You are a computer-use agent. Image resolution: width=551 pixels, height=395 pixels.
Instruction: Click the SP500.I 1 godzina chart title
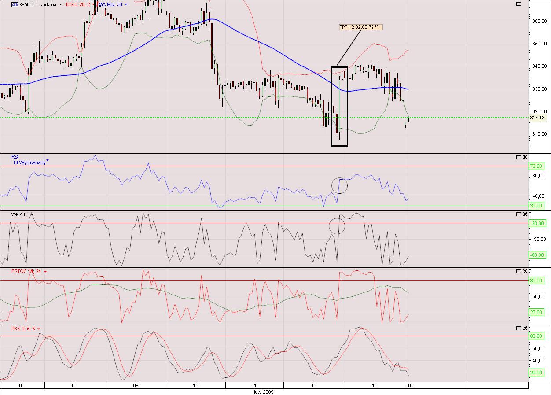click(x=37, y=4)
